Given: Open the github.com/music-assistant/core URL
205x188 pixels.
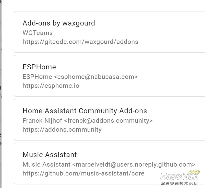Looking at the screenshot, I should 83,173.
